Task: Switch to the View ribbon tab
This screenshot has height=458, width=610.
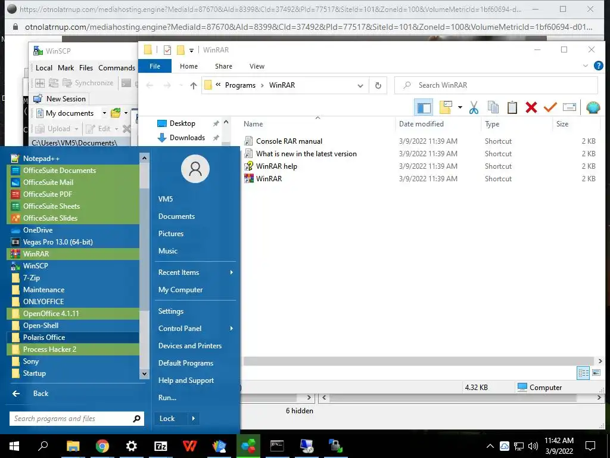Action: click(x=257, y=66)
